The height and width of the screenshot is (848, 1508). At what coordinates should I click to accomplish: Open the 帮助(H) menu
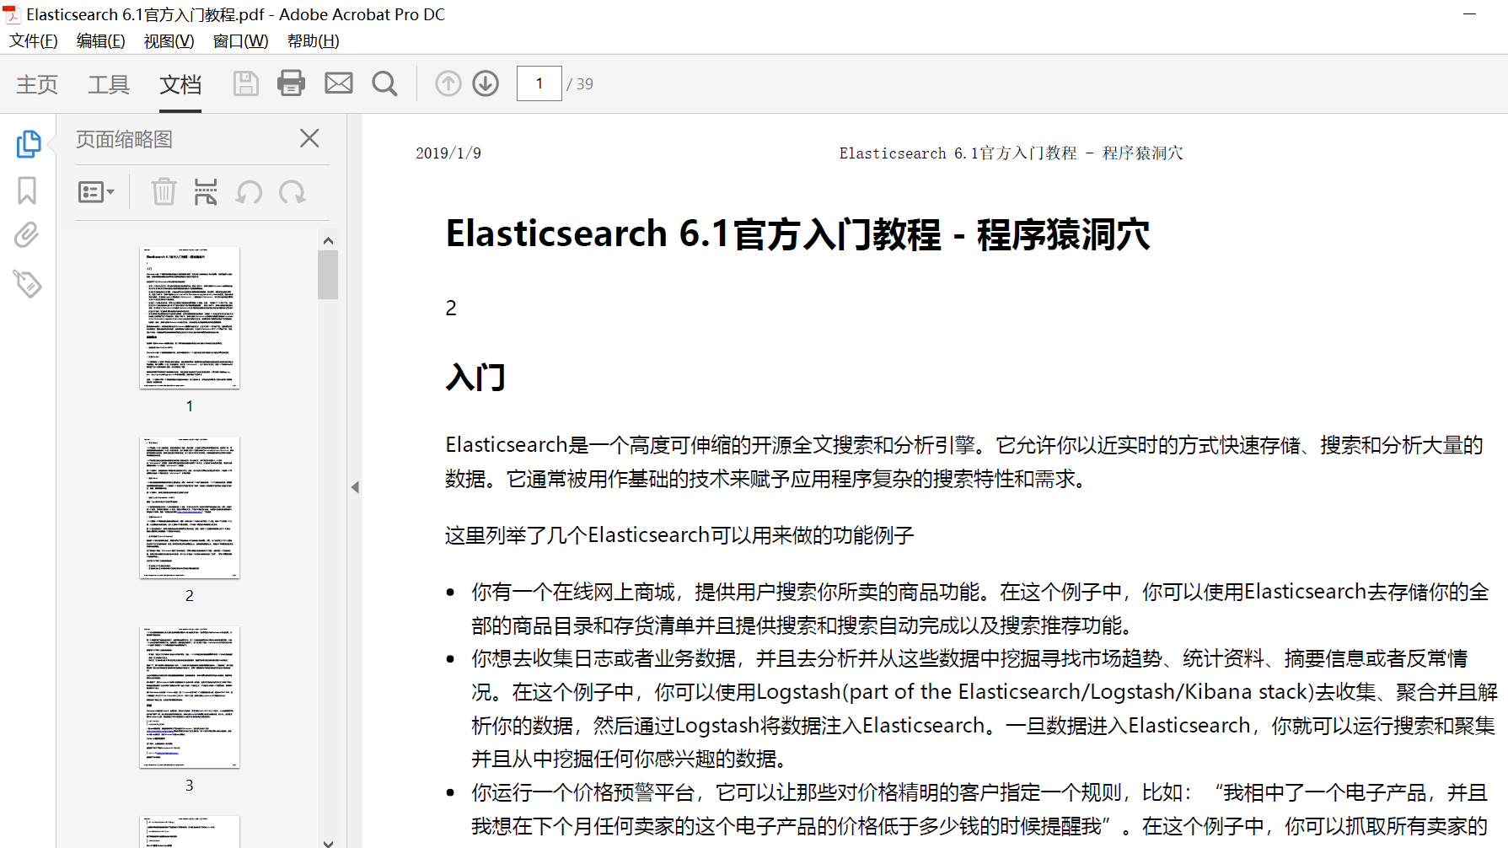(314, 40)
